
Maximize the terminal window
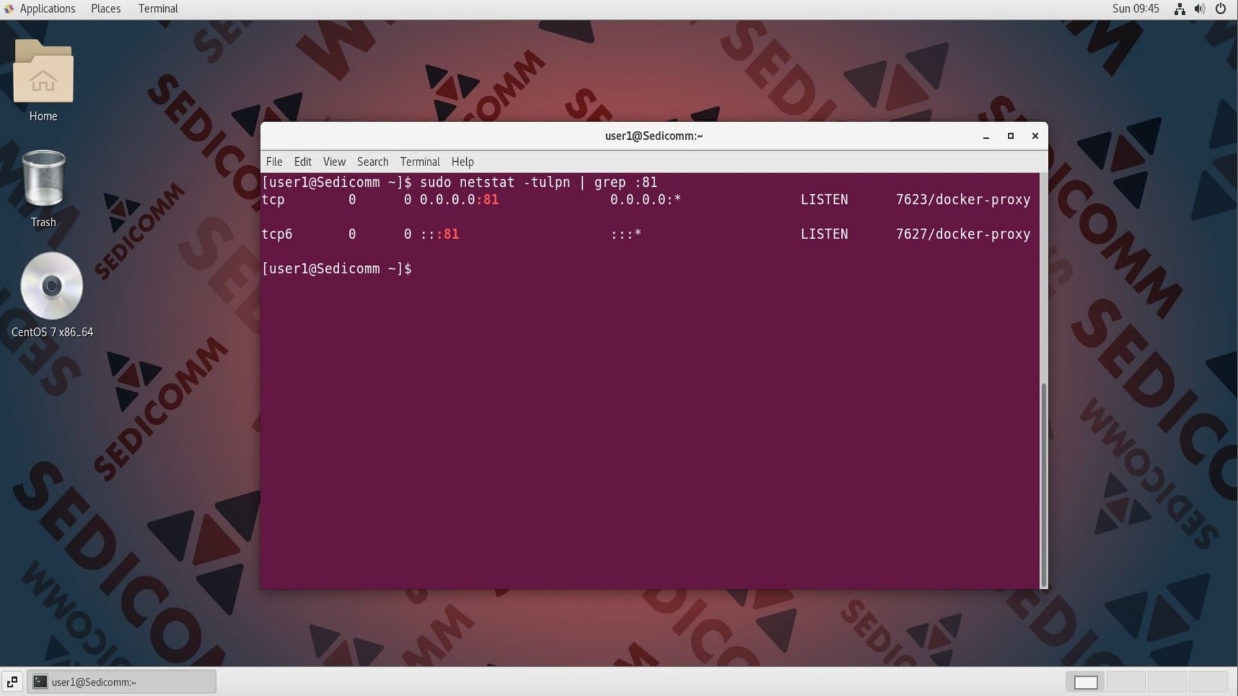[x=1010, y=136]
